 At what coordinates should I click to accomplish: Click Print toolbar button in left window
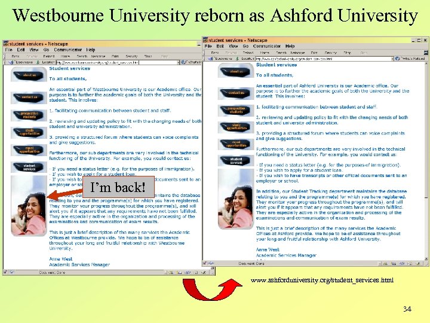[x=115, y=56]
